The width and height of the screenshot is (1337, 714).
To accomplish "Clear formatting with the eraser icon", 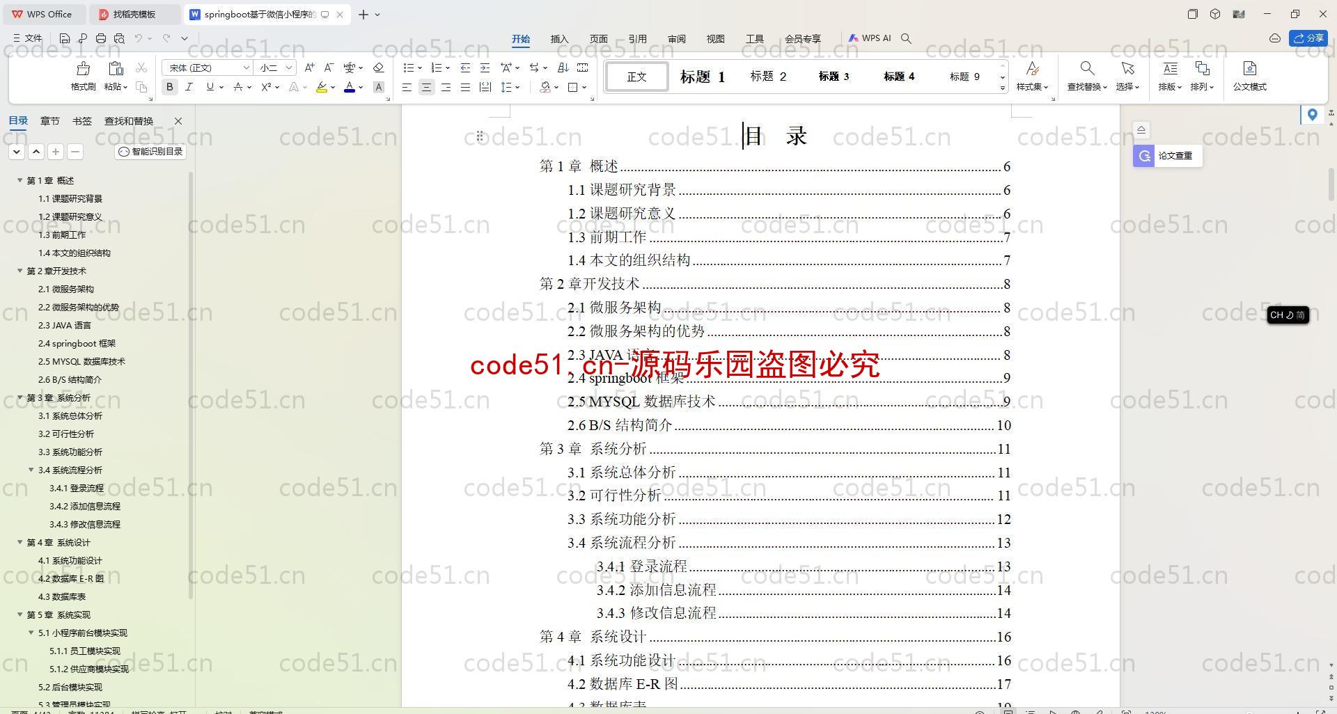I will click(x=379, y=68).
